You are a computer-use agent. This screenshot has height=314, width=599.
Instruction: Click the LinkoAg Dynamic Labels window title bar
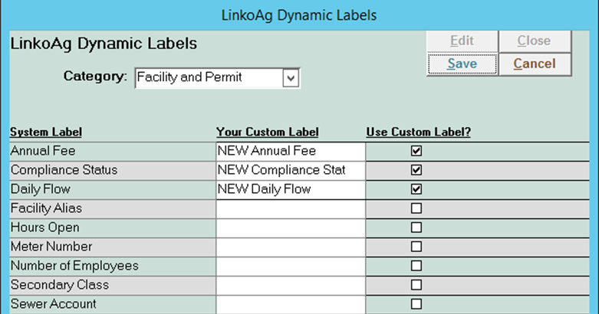click(299, 15)
